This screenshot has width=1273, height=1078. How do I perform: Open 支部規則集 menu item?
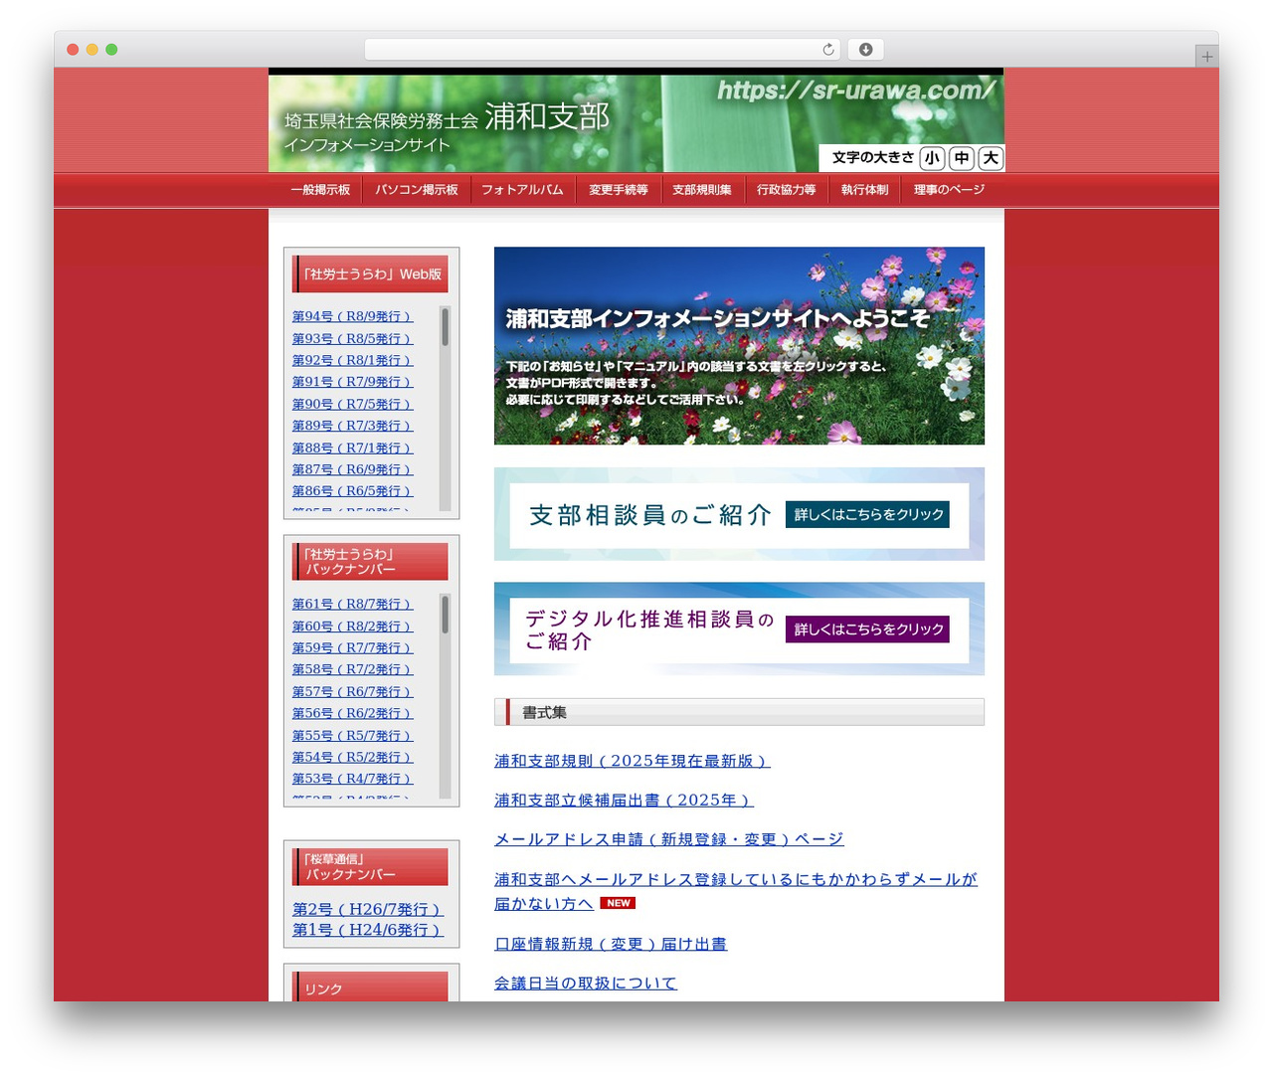tap(702, 190)
